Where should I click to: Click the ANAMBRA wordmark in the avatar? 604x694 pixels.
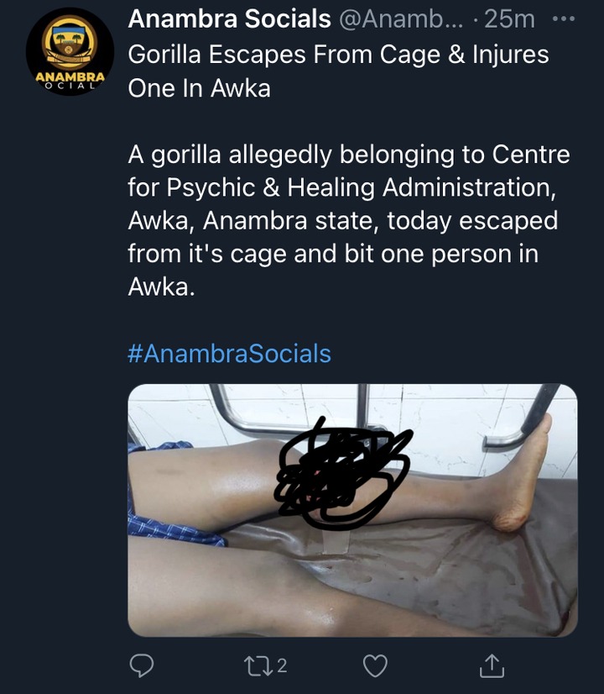coord(70,76)
